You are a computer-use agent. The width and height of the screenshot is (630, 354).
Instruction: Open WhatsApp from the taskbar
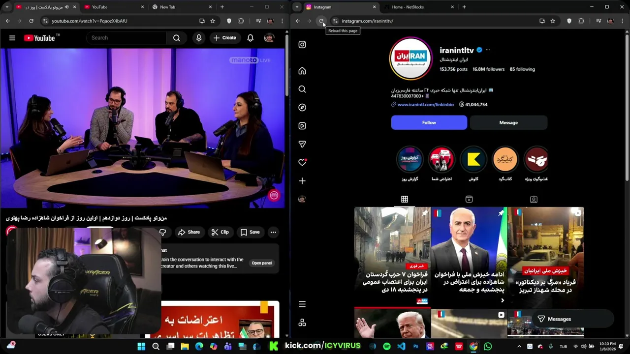pos(488,347)
